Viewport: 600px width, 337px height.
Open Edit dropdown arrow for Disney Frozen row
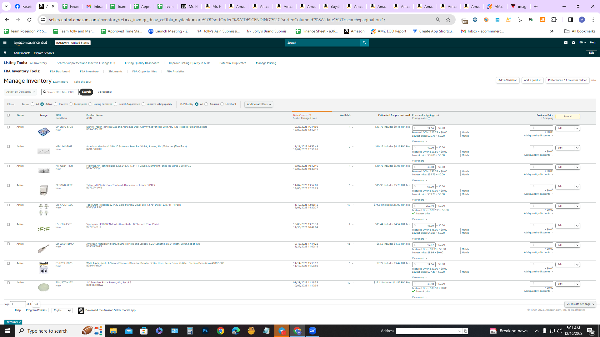click(577, 128)
